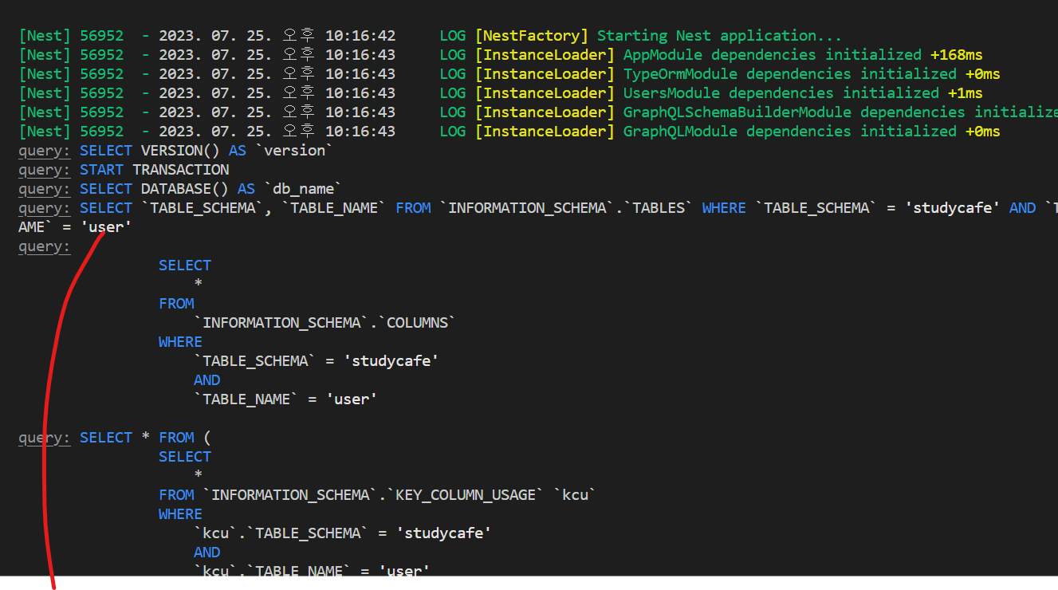
Task: Select 'TypeOrmModule dependencies initialized' message
Action: pyautogui.click(x=790, y=74)
